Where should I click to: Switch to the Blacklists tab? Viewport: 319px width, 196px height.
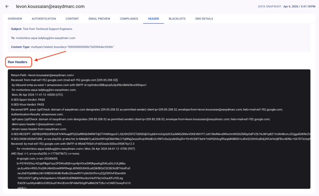pos(177,19)
